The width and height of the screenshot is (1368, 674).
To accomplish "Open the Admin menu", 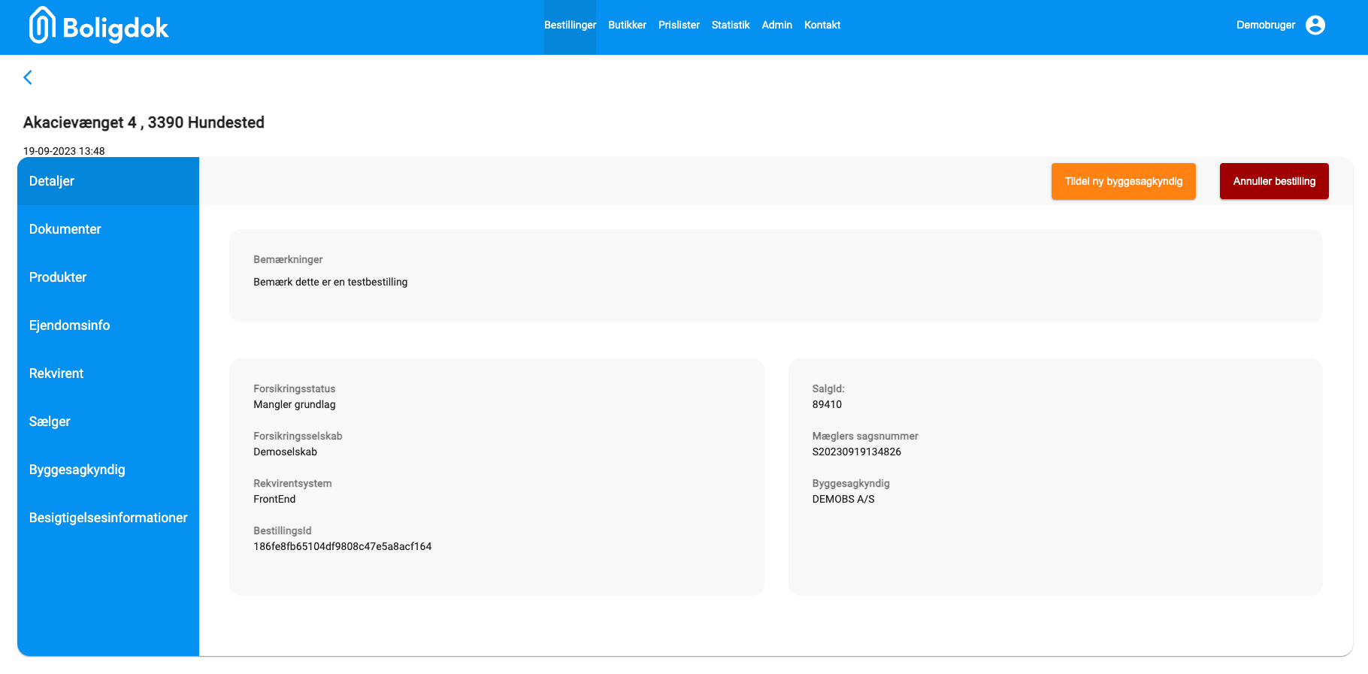I will (x=776, y=25).
